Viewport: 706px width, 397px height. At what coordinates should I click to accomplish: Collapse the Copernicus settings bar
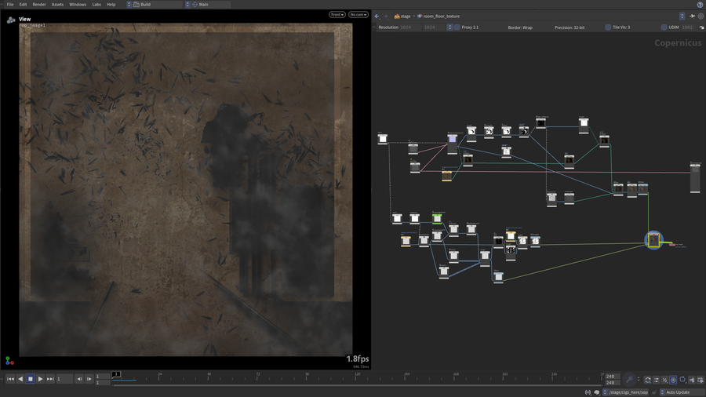373,27
